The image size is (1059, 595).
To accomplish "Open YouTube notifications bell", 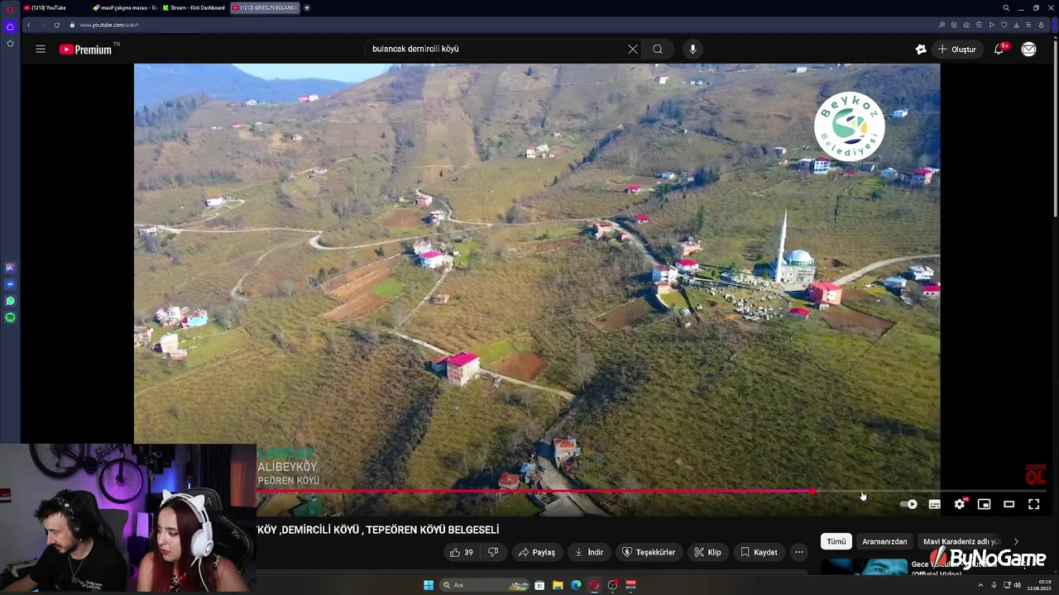I will 999,49.
